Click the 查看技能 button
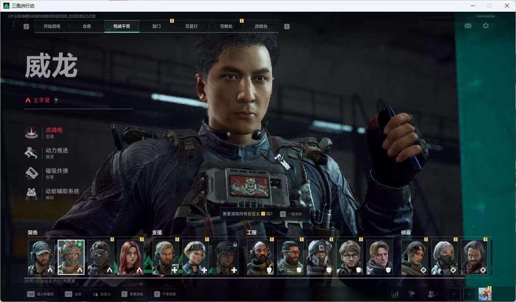The height and width of the screenshot is (302, 516). click(x=133, y=294)
